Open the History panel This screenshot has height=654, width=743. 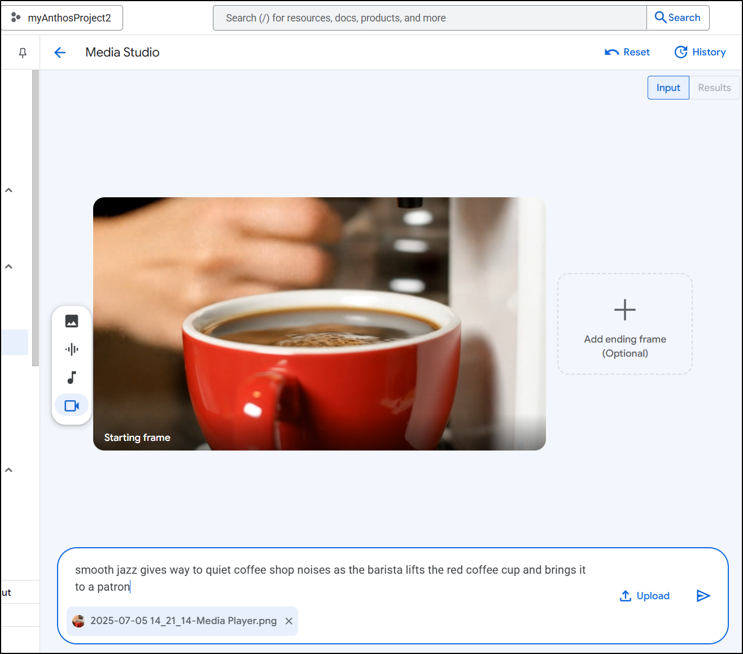pyautogui.click(x=700, y=52)
